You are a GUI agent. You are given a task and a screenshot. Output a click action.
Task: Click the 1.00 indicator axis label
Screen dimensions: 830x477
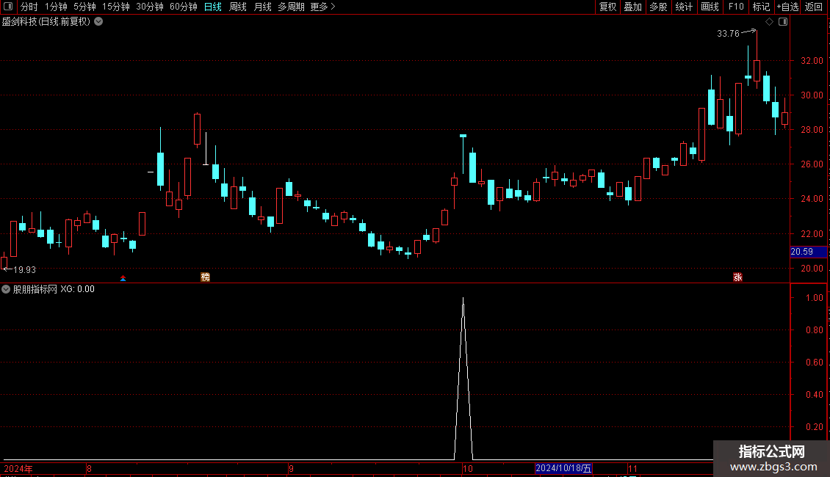coord(814,298)
